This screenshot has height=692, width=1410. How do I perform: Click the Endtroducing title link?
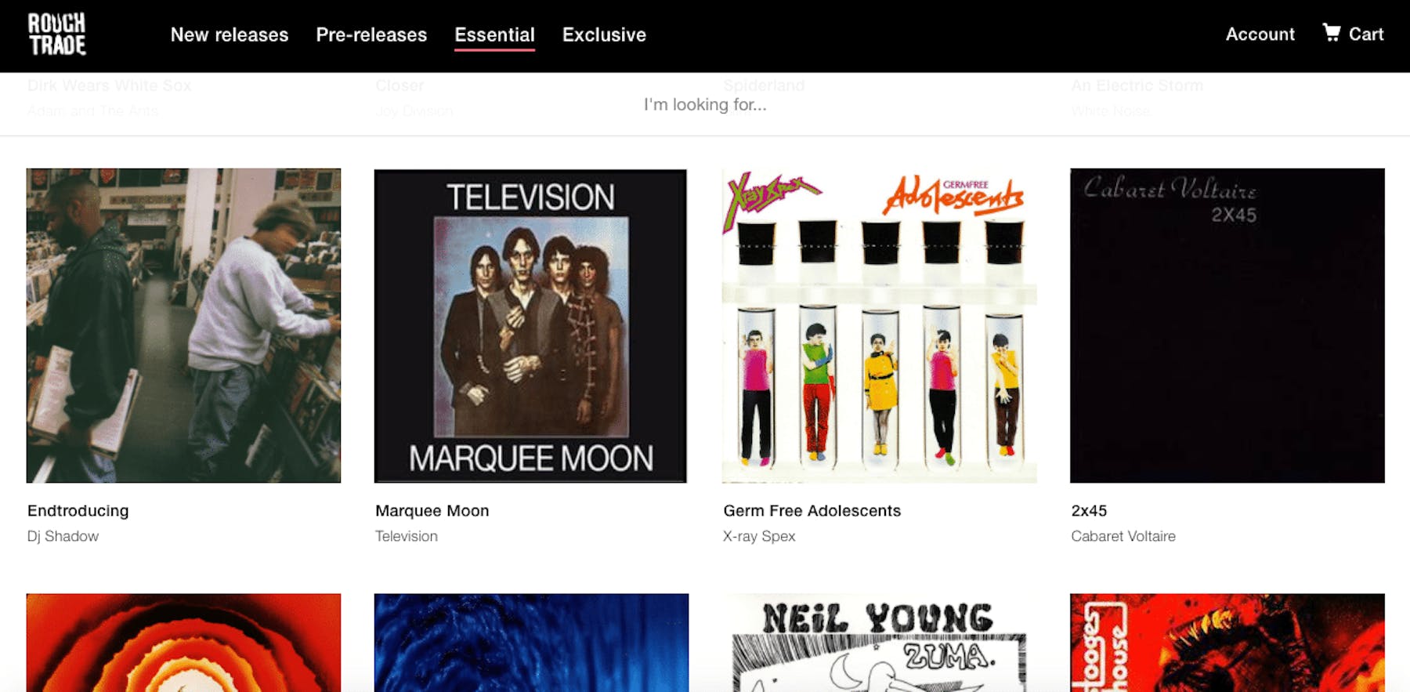[78, 510]
